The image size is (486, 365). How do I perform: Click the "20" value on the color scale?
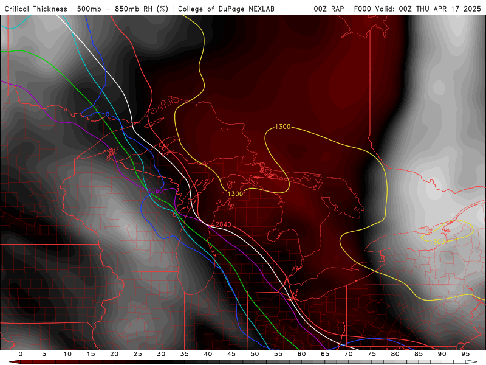click(x=114, y=354)
